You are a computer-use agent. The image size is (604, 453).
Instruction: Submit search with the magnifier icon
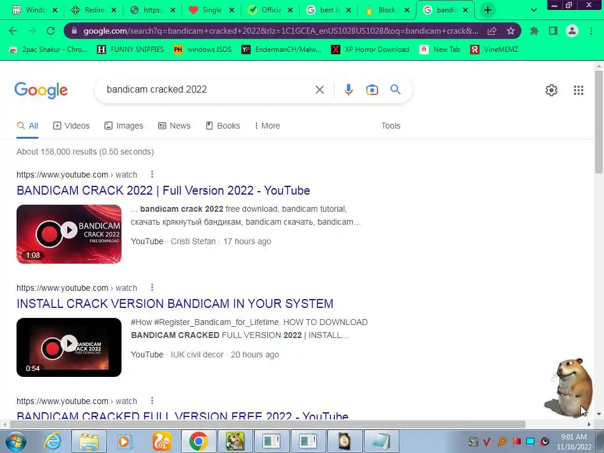(x=395, y=90)
